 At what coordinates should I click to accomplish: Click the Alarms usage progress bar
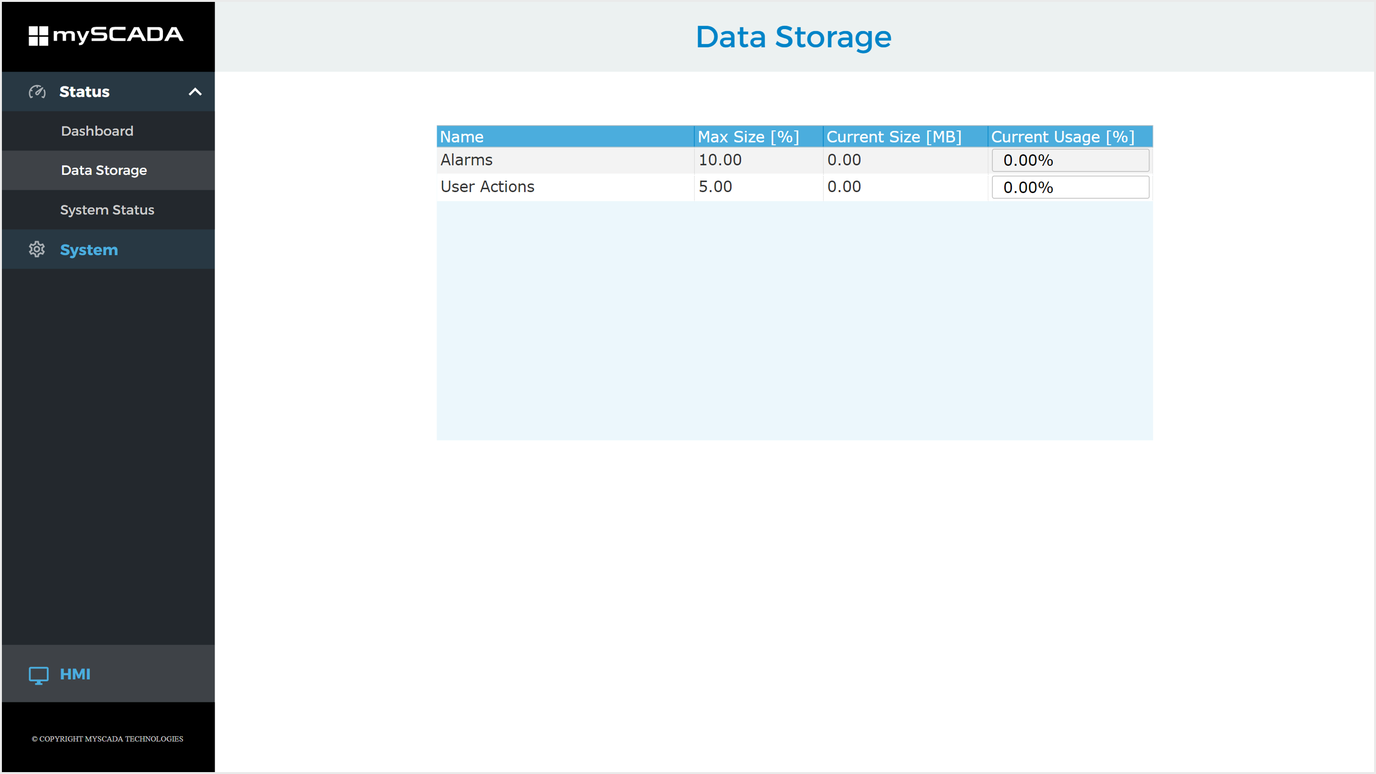point(1070,160)
